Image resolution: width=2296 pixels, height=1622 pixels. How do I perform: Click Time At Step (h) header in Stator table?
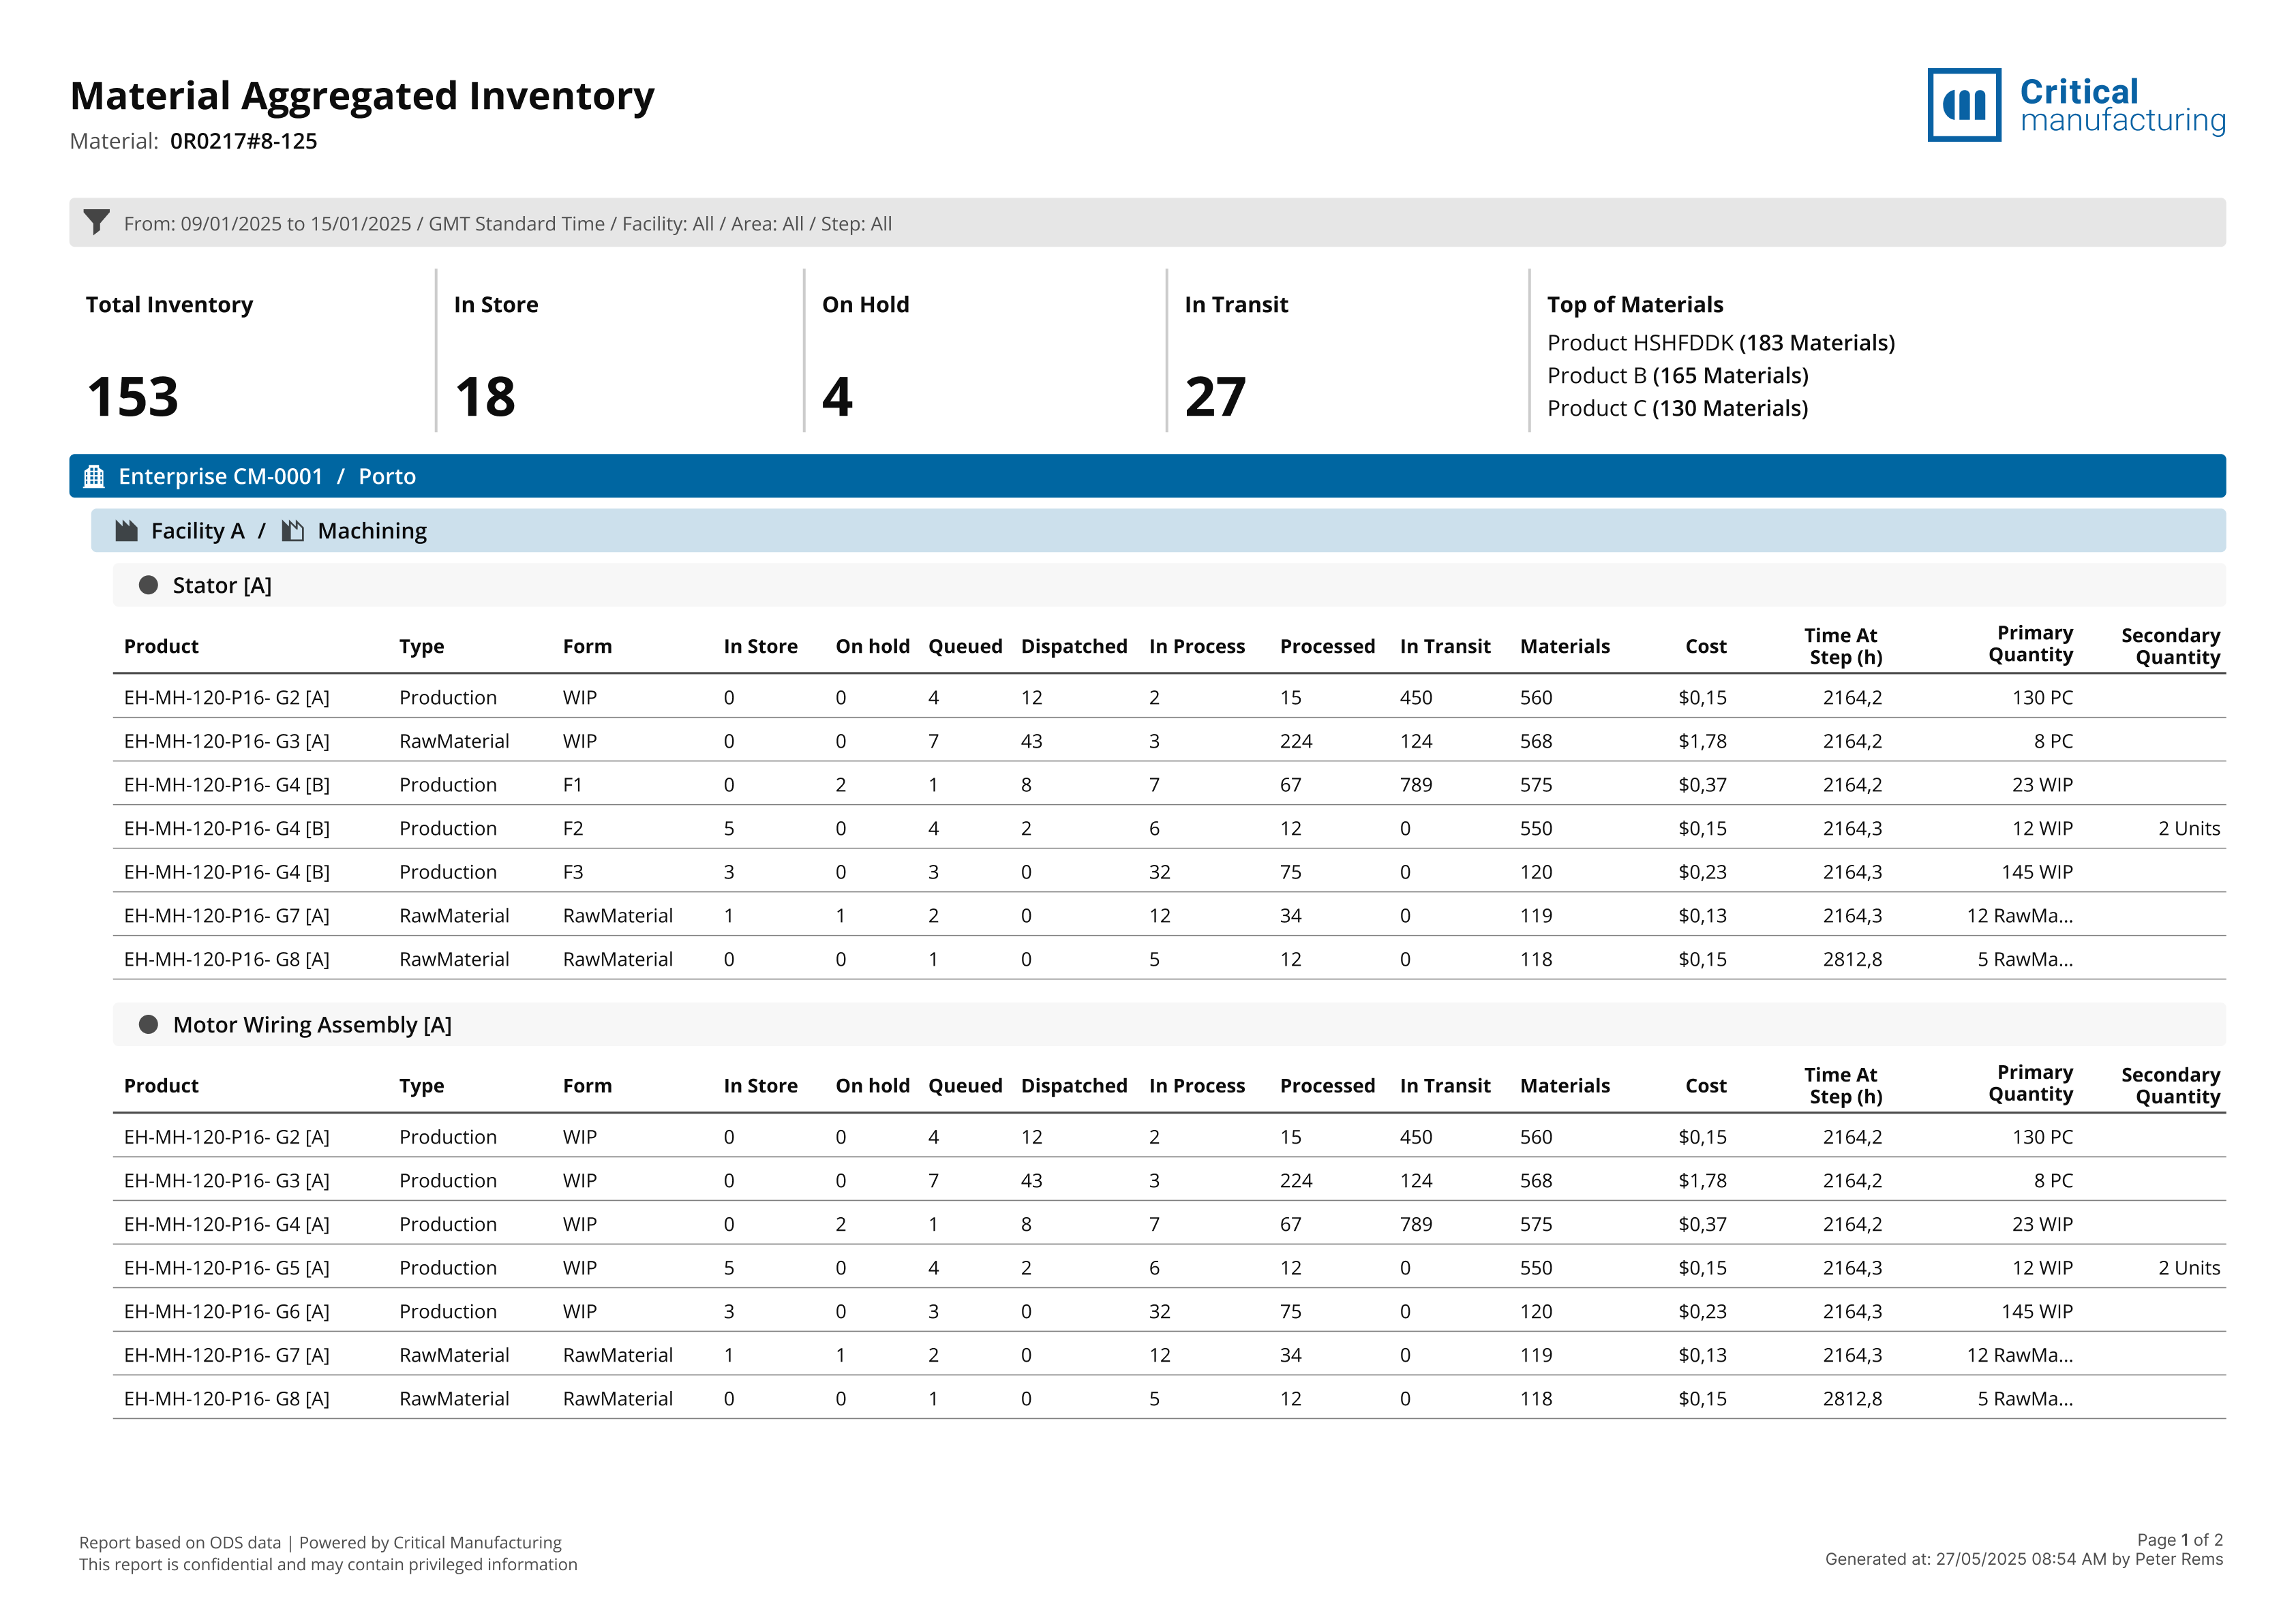click(1844, 646)
